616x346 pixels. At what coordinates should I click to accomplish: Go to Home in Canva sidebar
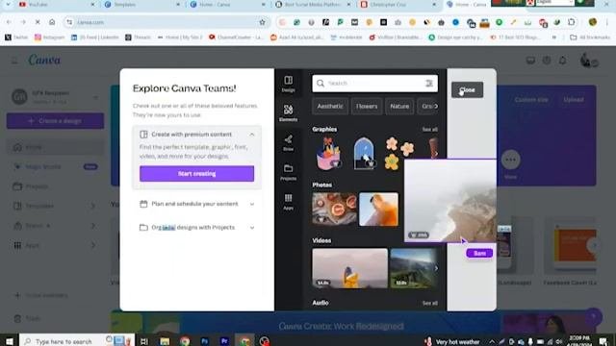56,147
